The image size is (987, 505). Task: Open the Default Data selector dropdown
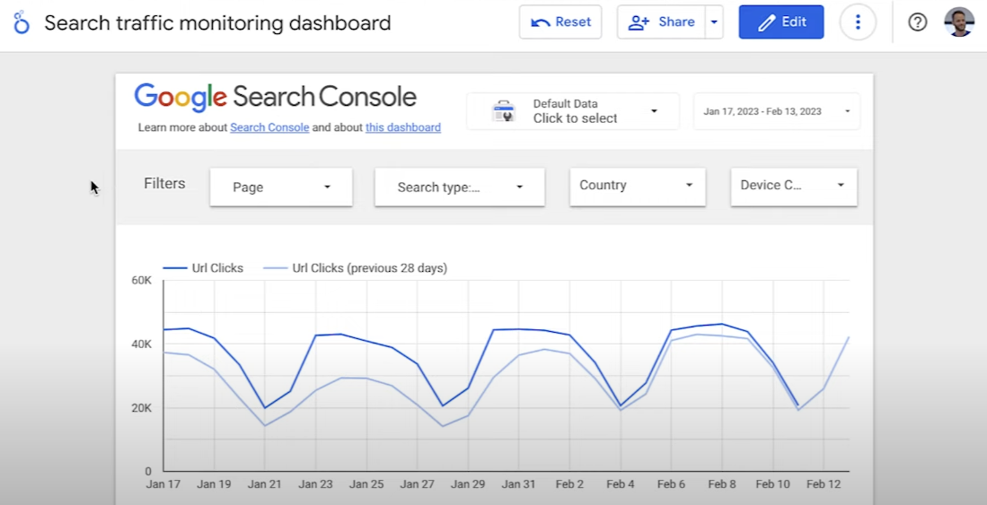coord(573,111)
